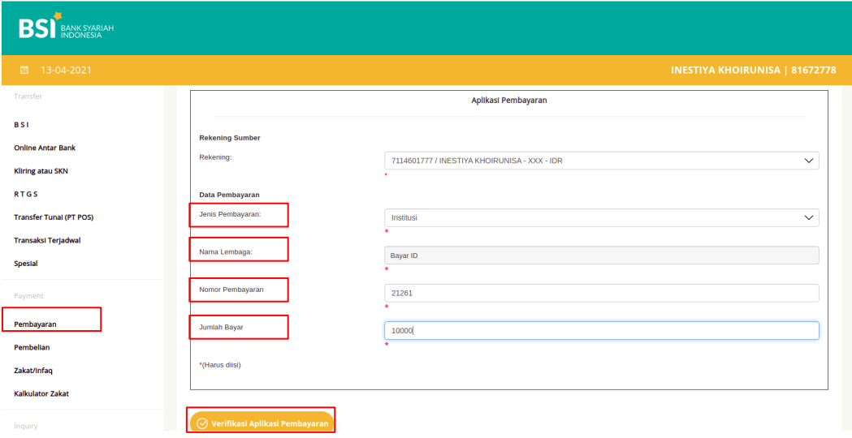This screenshot has height=438, width=852.
Task: Open Pembelian in the sidebar
Action: [x=32, y=347]
